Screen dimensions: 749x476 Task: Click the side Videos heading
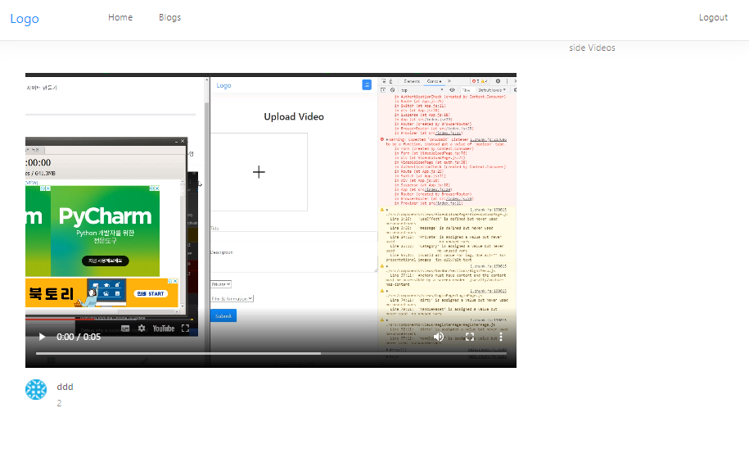point(592,48)
